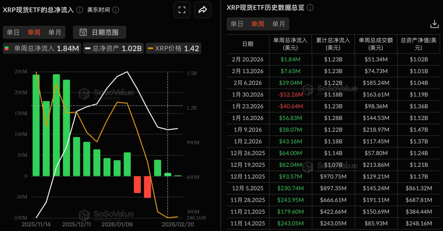Click the 2月 20,2026 table row
The image size is (443, 231).
tap(247, 59)
